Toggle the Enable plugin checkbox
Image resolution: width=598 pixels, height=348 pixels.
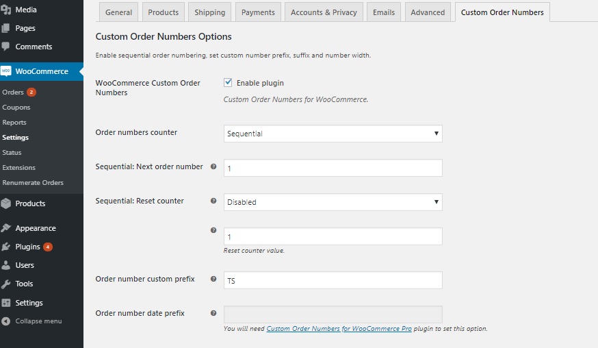click(228, 83)
